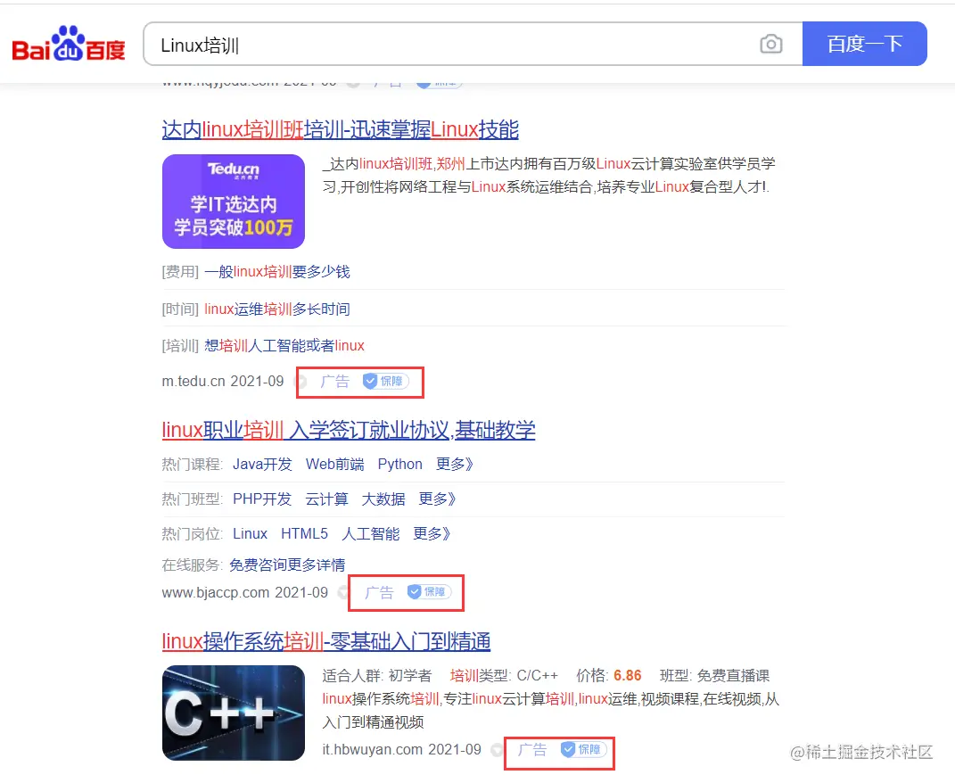Expand 更多》 in the 热门班型 row
Viewport: 955px width, 783px height.
coord(437,499)
